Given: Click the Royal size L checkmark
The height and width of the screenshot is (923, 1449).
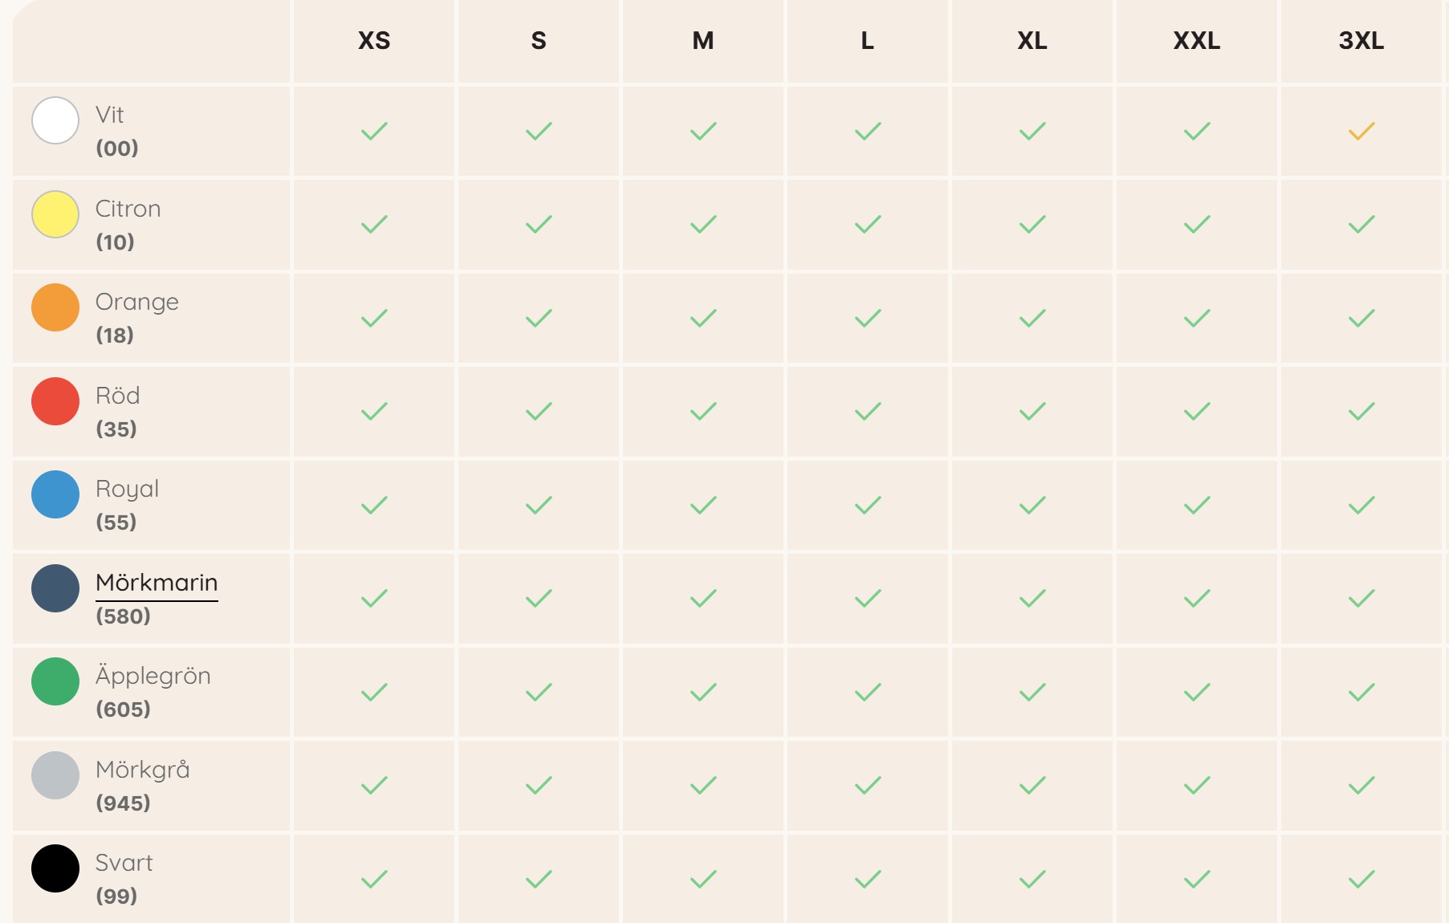Looking at the screenshot, I should [x=868, y=505].
